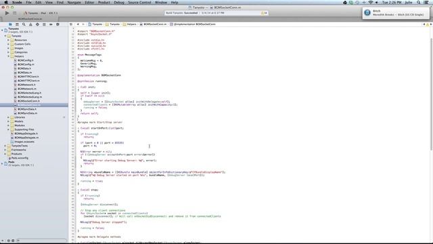Collapse the Helpers folder
Image resolution: width=433 pixels, height=244 pixels.
click(x=9, y=56)
